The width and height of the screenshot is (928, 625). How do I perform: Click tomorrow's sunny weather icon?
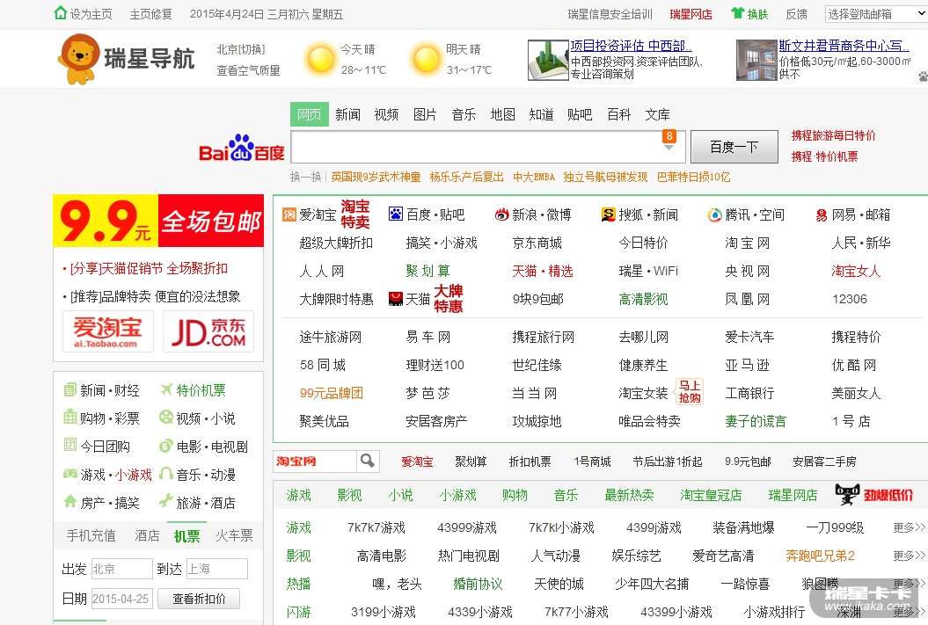426,59
